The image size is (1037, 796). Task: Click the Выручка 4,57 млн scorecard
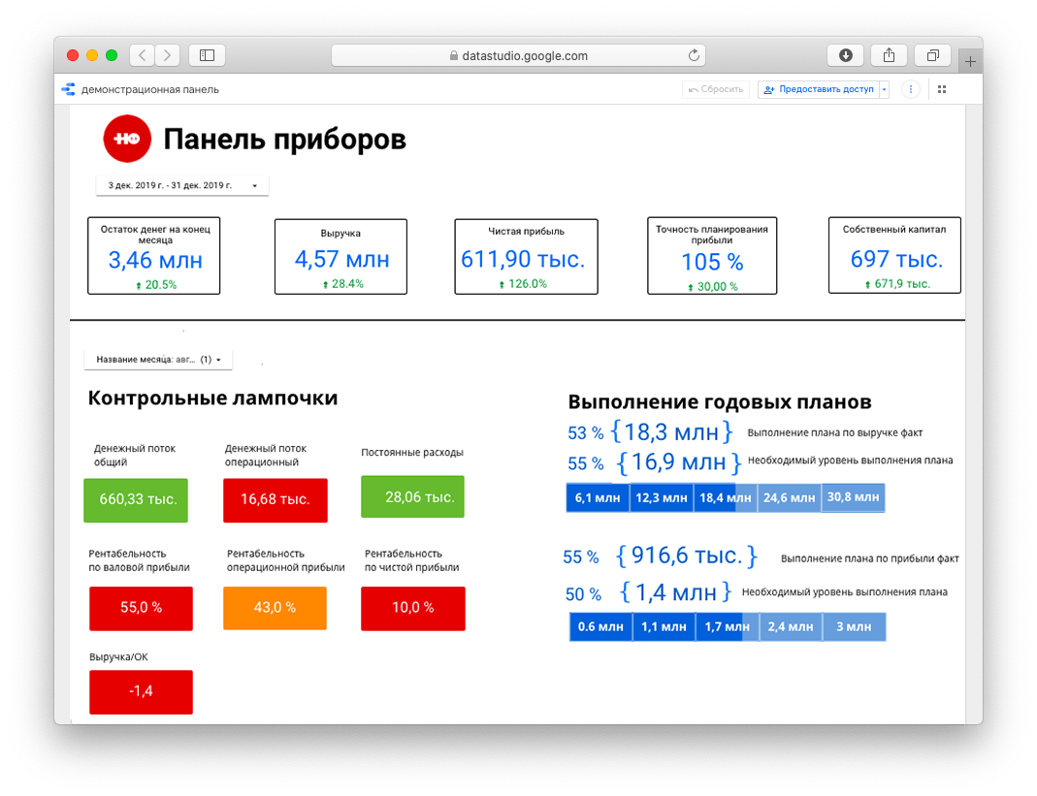(340, 256)
